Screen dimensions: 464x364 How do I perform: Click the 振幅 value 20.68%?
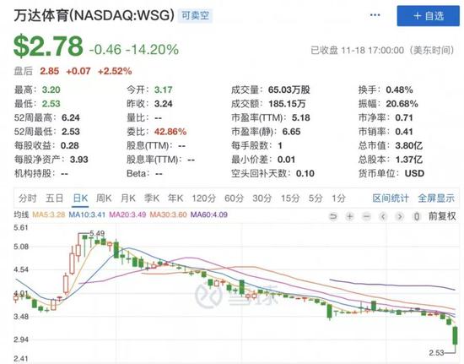(402, 104)
